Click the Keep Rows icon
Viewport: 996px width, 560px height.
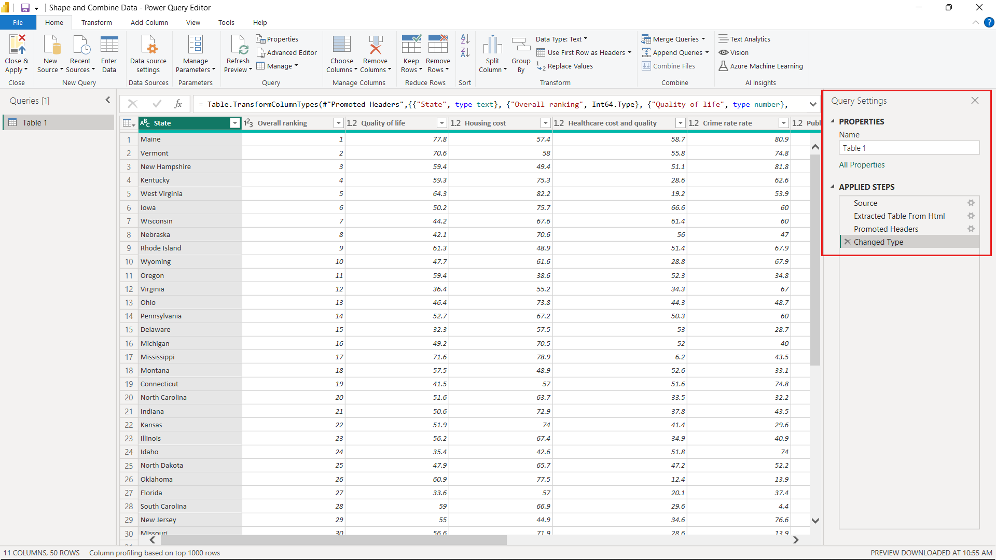click(x=411, y=45)
